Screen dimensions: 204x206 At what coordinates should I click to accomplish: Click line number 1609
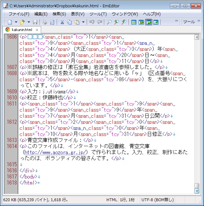12,91
